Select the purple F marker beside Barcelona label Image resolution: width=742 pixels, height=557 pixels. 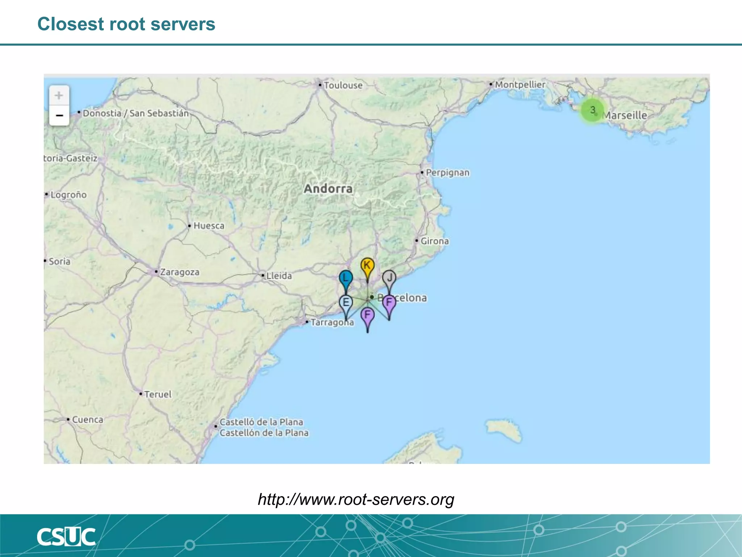point(389,308)
